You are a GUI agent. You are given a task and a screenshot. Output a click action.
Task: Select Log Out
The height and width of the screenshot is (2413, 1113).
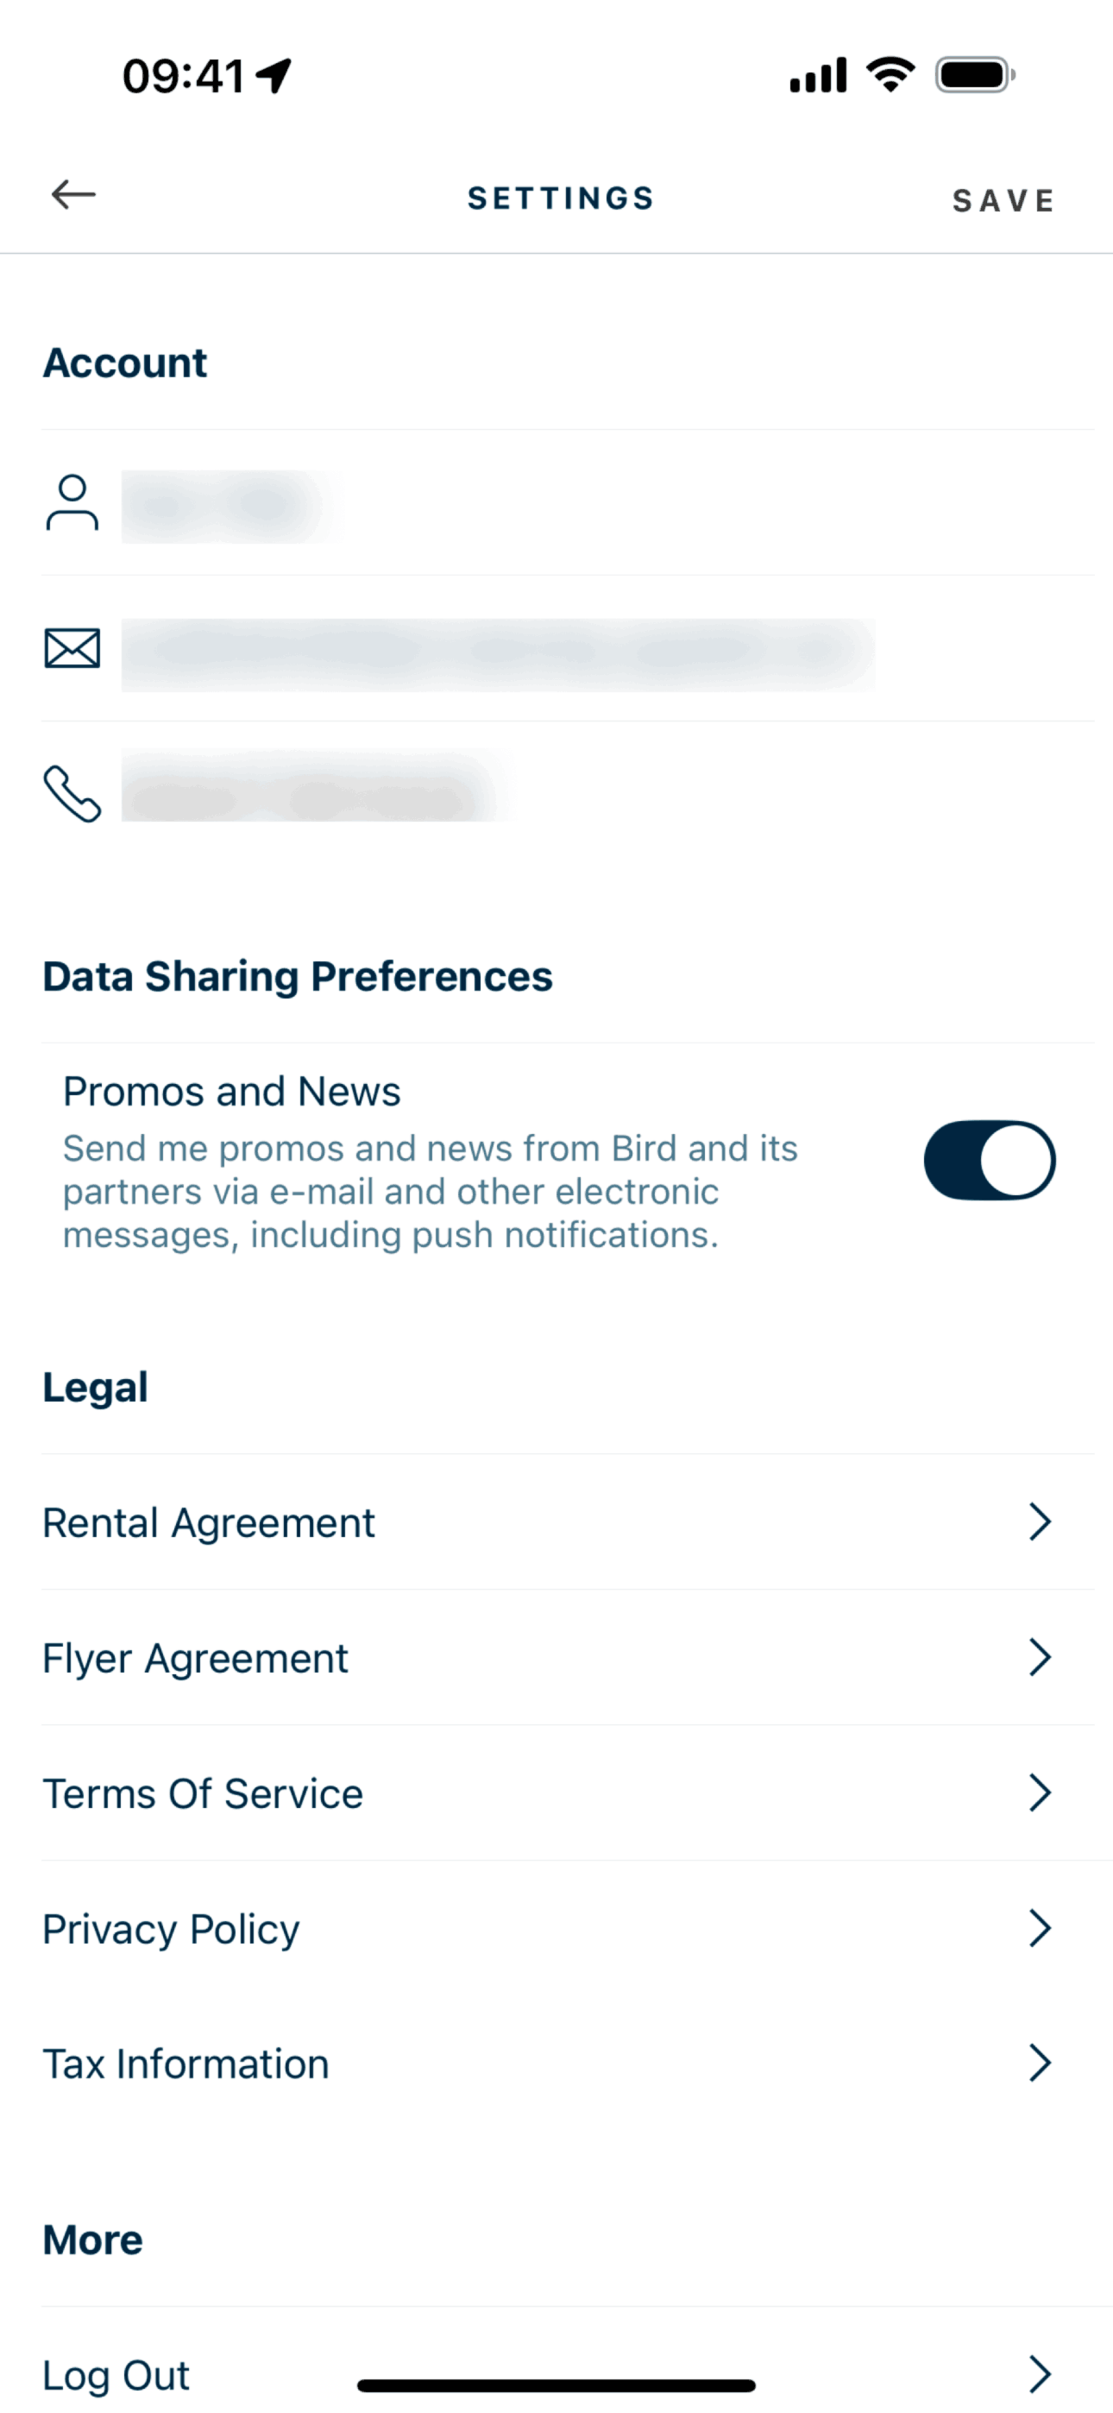coord(116,2374)
